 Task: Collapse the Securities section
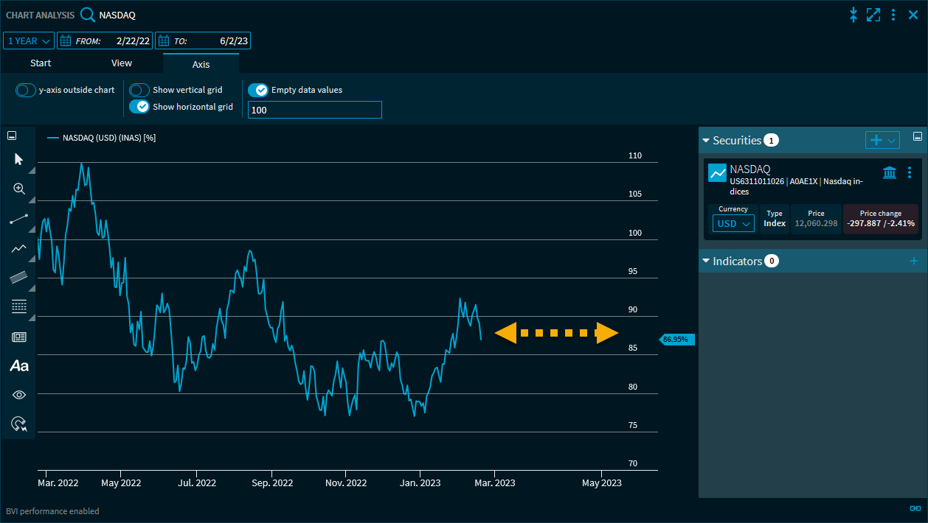(706, 140)
